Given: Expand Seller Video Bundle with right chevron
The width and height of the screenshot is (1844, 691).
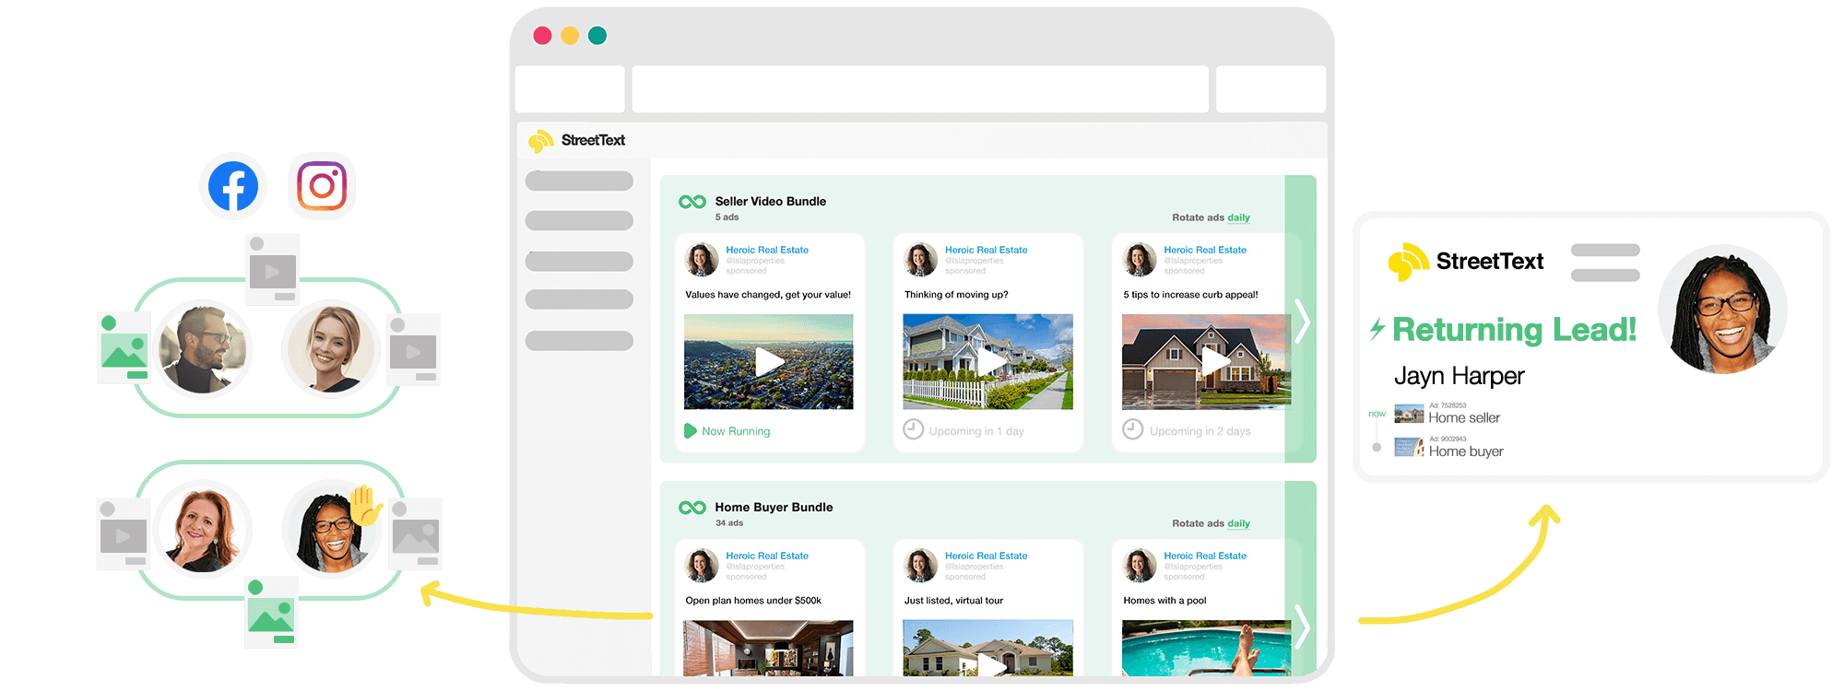Looking at the screenshot, I should pos(1302,321).
